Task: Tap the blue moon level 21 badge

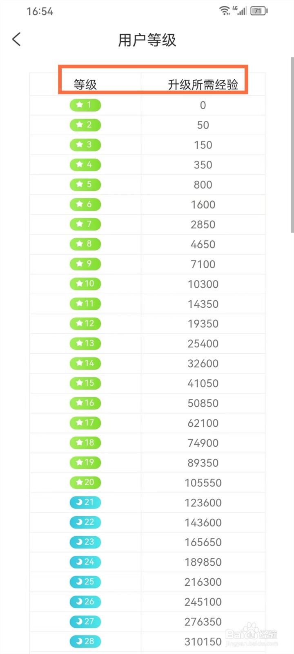Action: pyautogui.click(x=85, y=502)
